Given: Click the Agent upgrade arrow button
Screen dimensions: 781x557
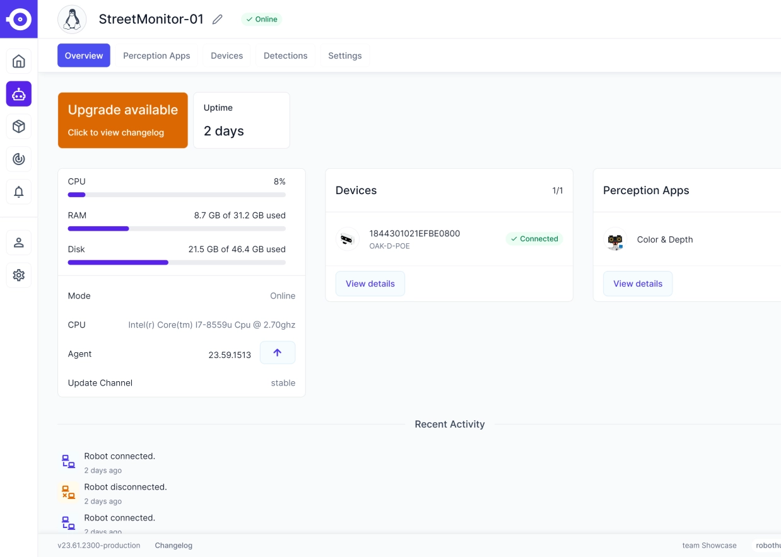Looking at the screenshot, I should (277, 353).
